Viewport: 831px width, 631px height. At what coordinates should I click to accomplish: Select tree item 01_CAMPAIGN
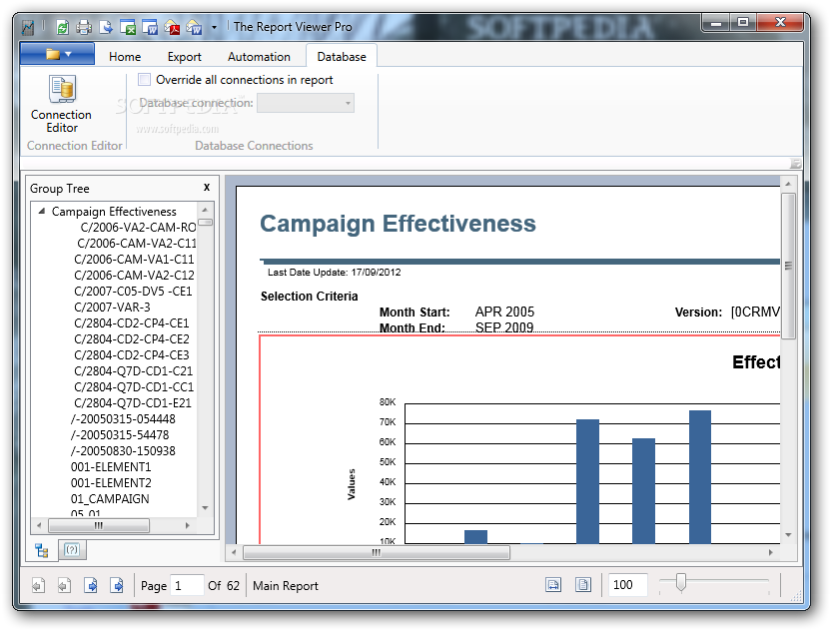click(110, 498)
